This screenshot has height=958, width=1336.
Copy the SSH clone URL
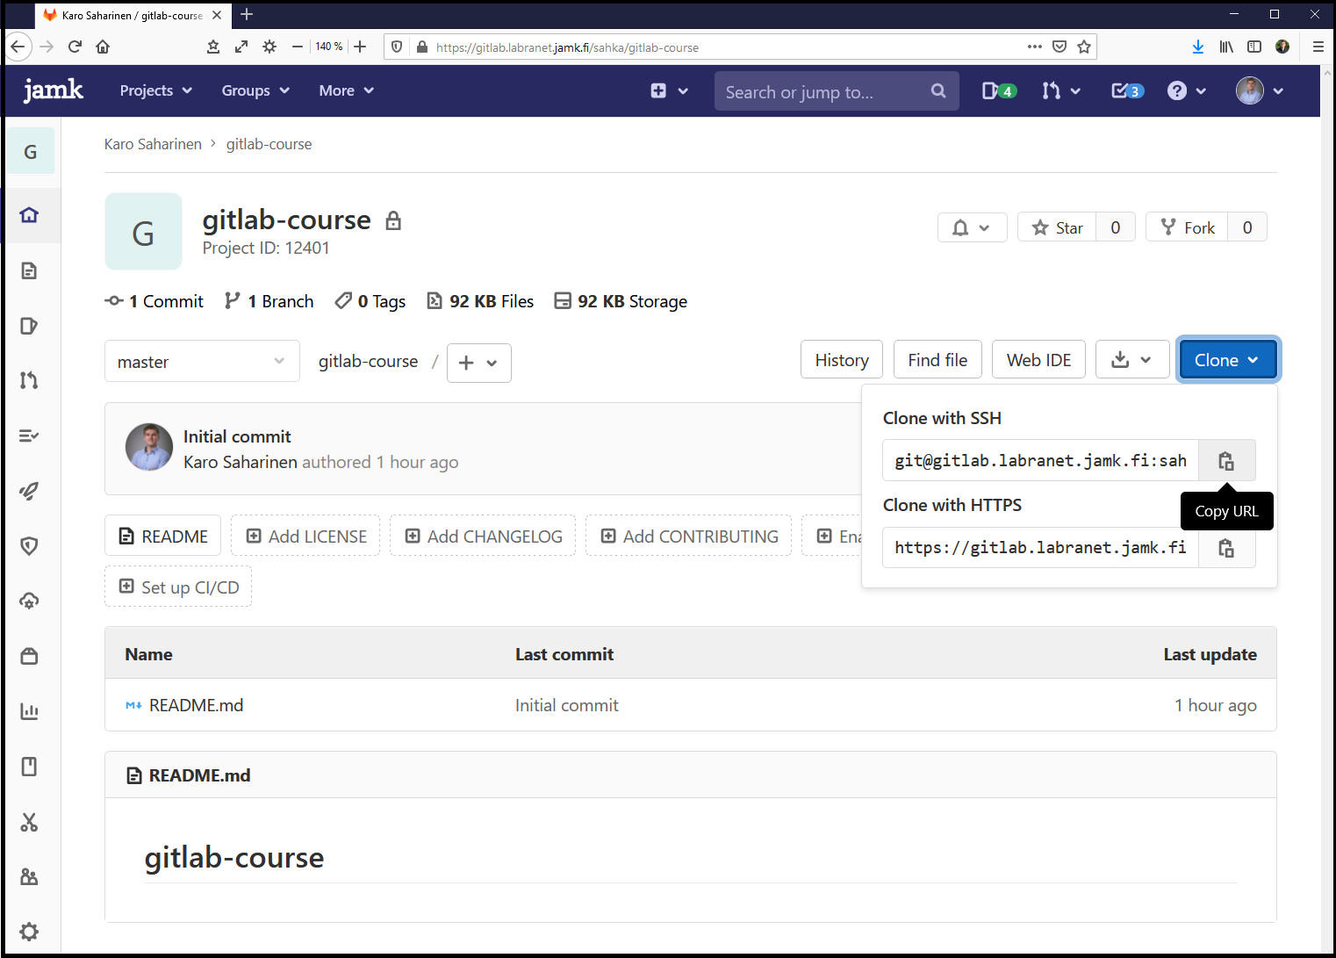click(1226, 461)
